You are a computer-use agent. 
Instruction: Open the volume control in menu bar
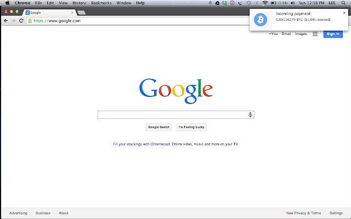(292, 3)
